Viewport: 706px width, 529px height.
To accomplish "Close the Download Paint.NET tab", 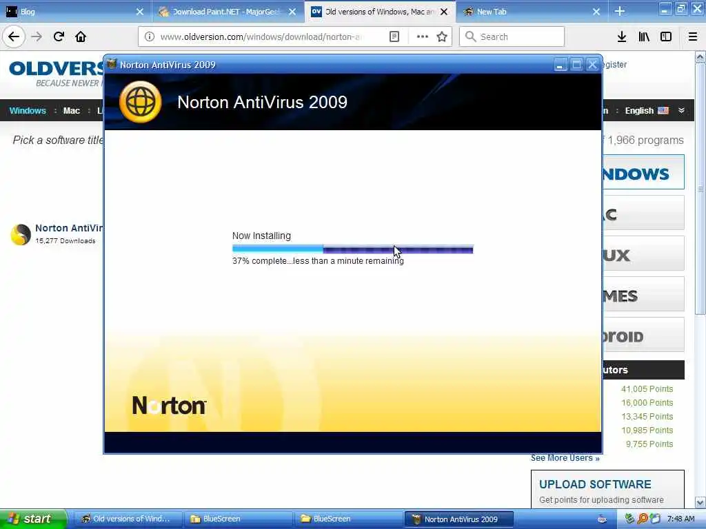I will (x=292, y=12).
